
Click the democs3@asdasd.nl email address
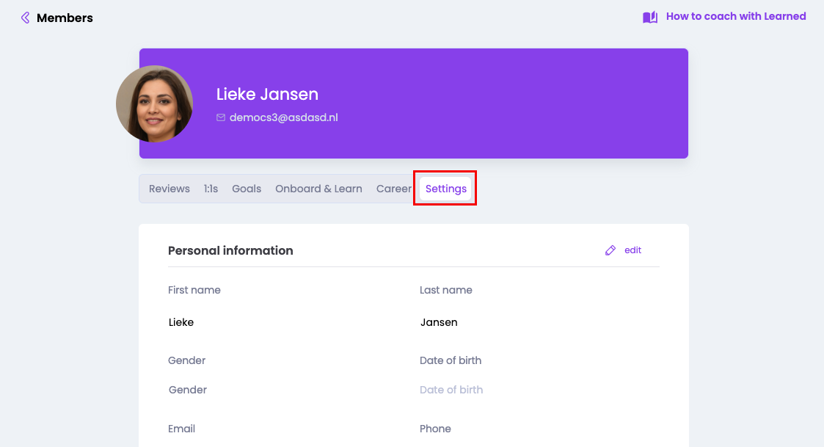[283, 117]
